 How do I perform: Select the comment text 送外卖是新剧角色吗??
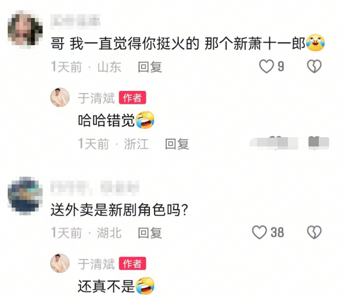coord(119,210)
